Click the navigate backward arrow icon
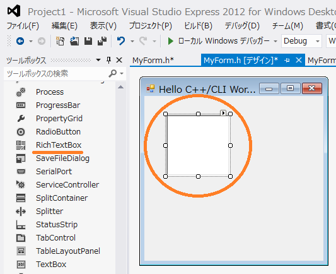 click(20, 41)
